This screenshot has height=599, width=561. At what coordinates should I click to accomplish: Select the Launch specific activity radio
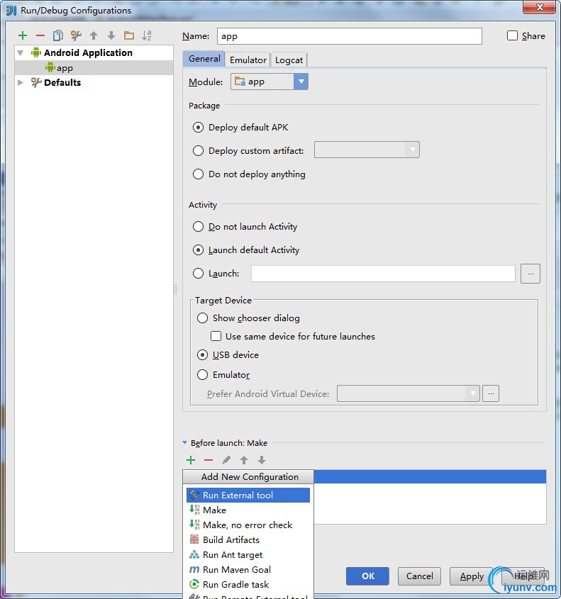tap(198, 273)
